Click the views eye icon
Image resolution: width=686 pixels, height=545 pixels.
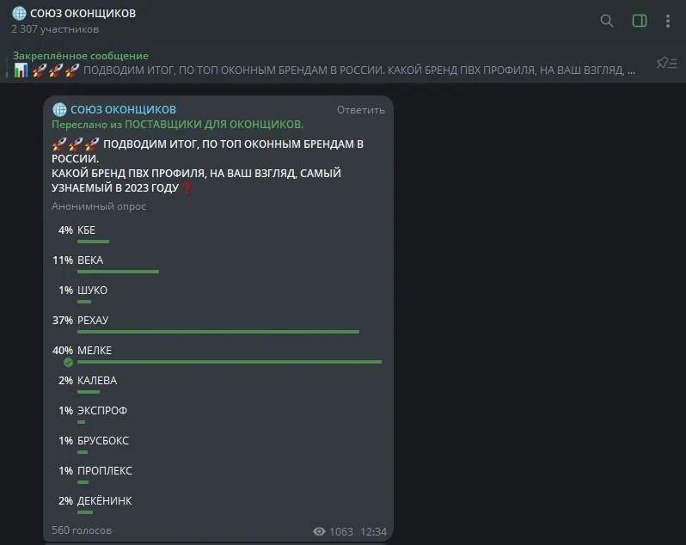click(319, 531)
